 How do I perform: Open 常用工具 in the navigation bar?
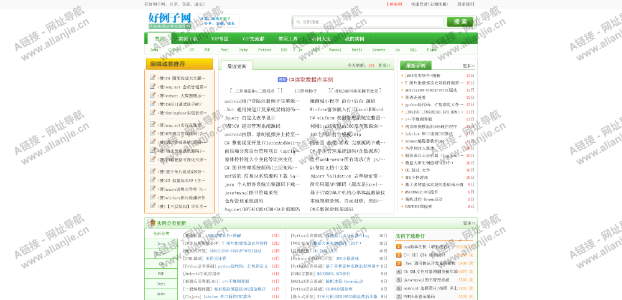[287, 39]
